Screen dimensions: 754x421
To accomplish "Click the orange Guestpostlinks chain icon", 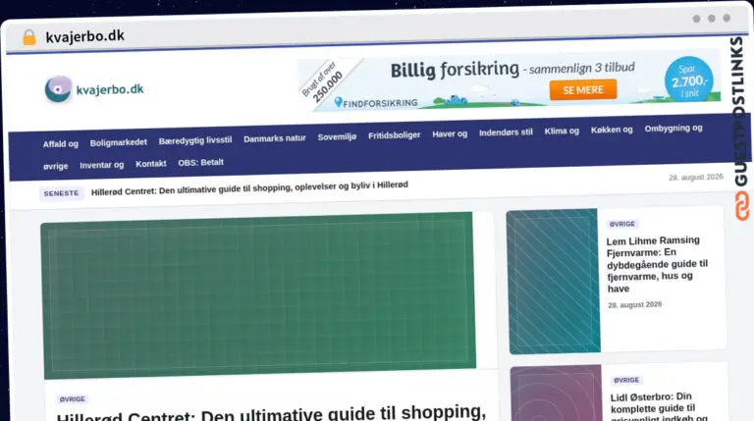I will tap(742, 206).
